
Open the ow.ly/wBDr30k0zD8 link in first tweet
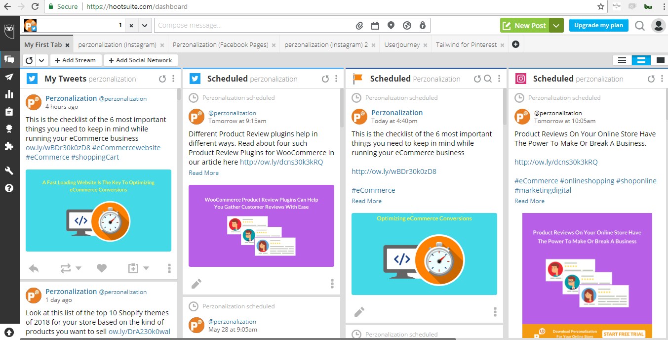pos(58,147)
